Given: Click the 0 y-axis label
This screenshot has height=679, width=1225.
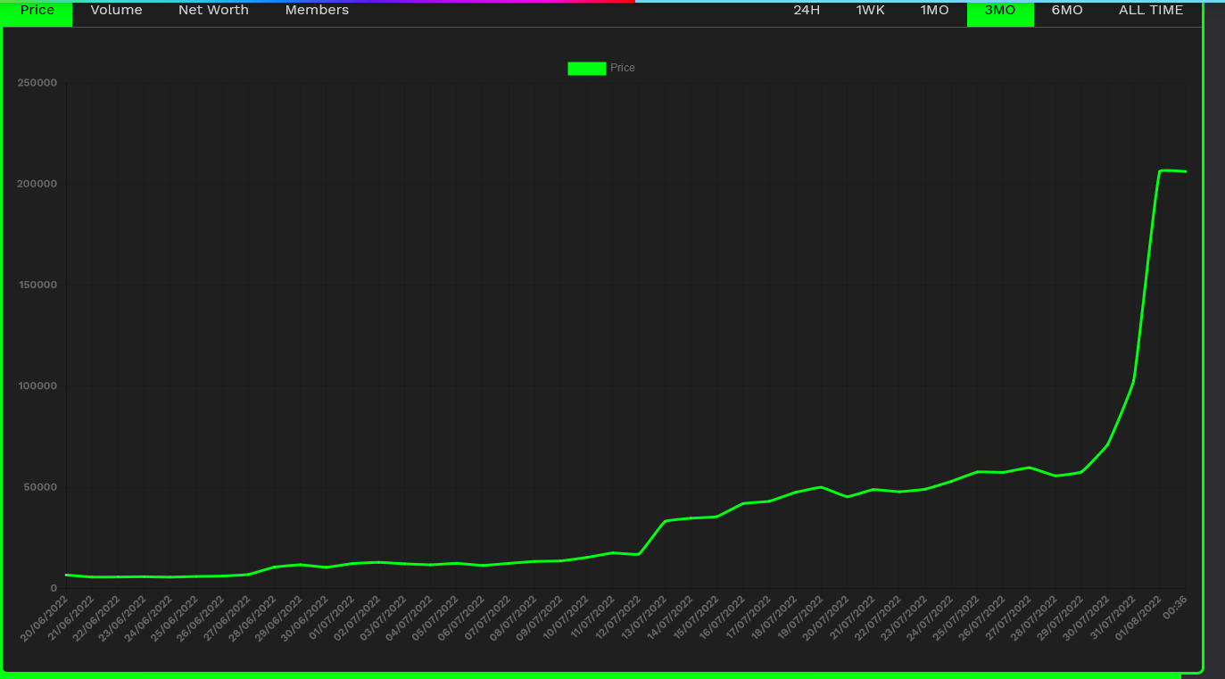Looking at the screenshot, I should (54, 588).
